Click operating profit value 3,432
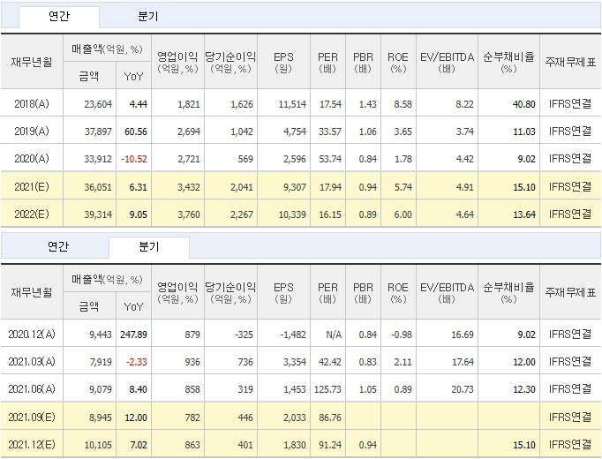Screen dimensions: 602x459 tap(189, 187)
